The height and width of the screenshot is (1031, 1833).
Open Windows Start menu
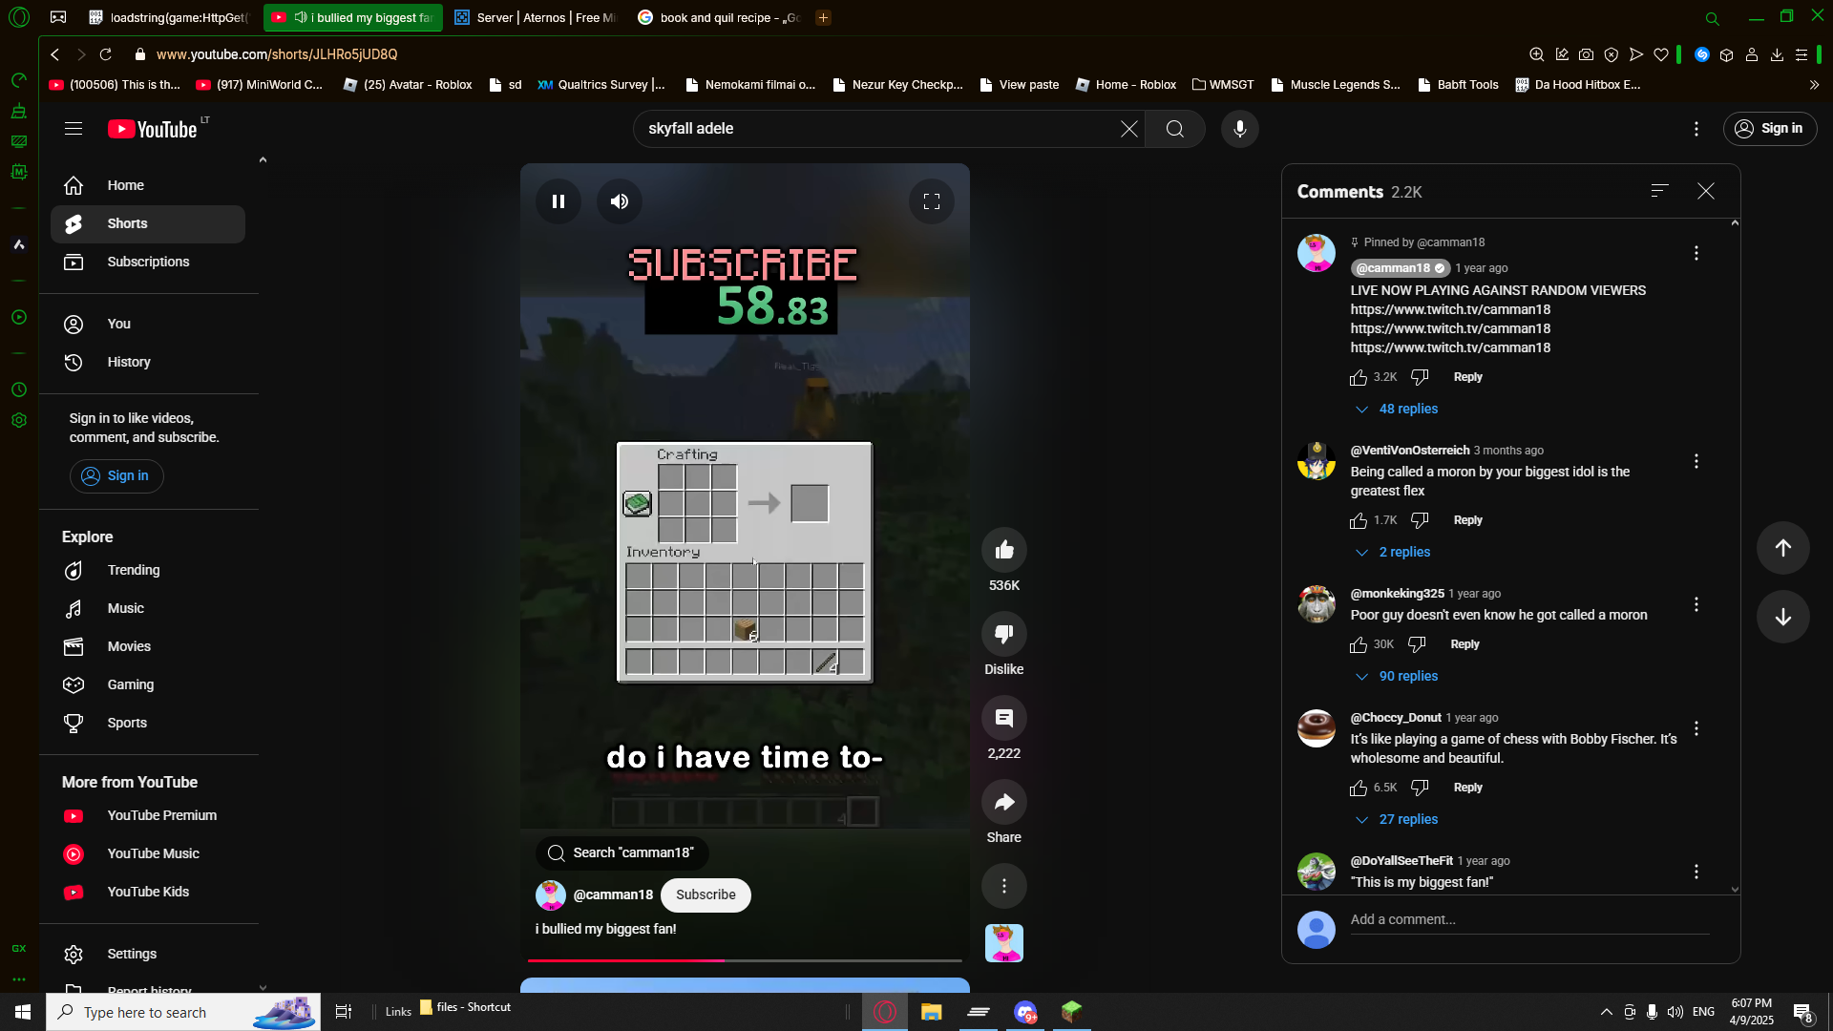[23, 1012]
